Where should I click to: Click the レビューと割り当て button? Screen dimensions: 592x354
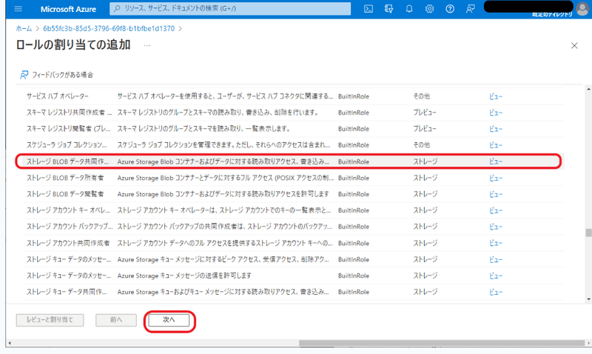point(50,320)
